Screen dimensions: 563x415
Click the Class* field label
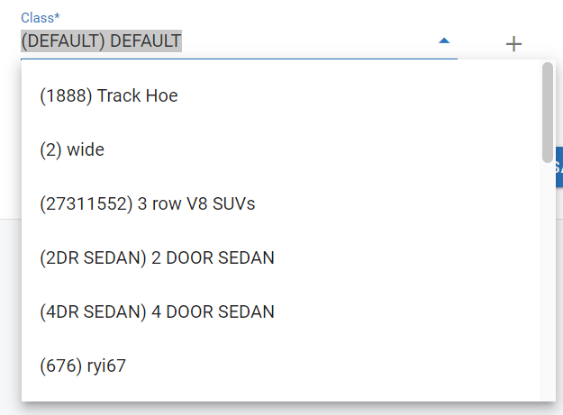click(x=41, y=18)
